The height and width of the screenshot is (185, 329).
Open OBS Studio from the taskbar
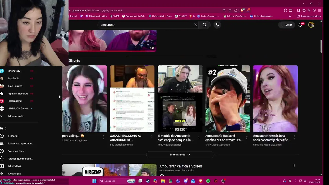point(223,181)
